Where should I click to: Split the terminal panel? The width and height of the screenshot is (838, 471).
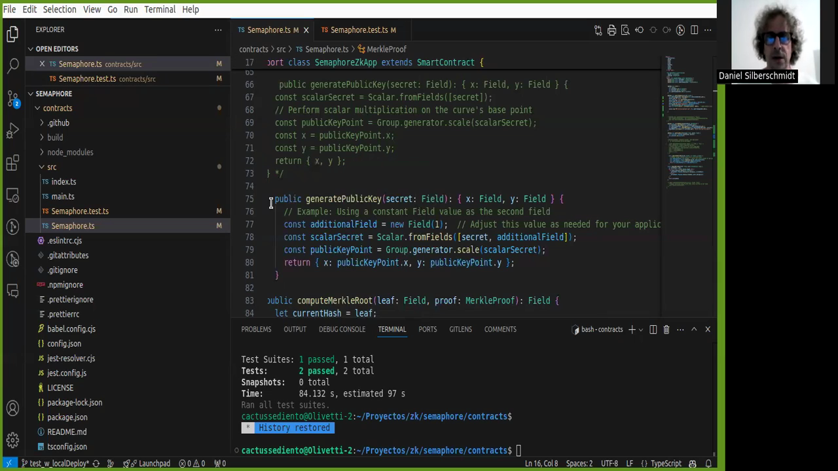653,330
